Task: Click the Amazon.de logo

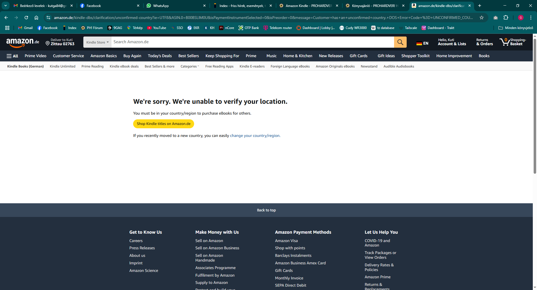Action: [23, 42]
